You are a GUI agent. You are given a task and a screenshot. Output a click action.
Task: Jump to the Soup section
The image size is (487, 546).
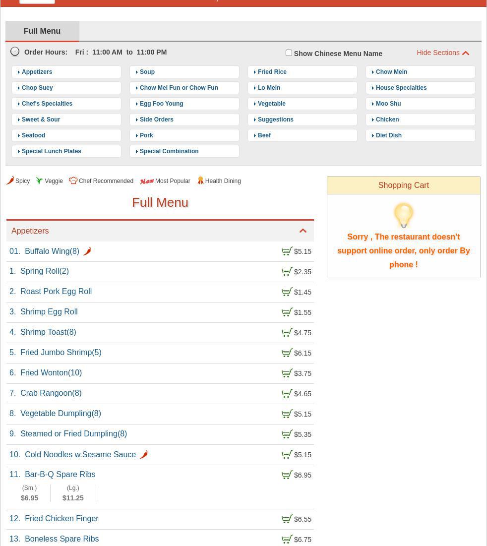[x=147, y=72]
